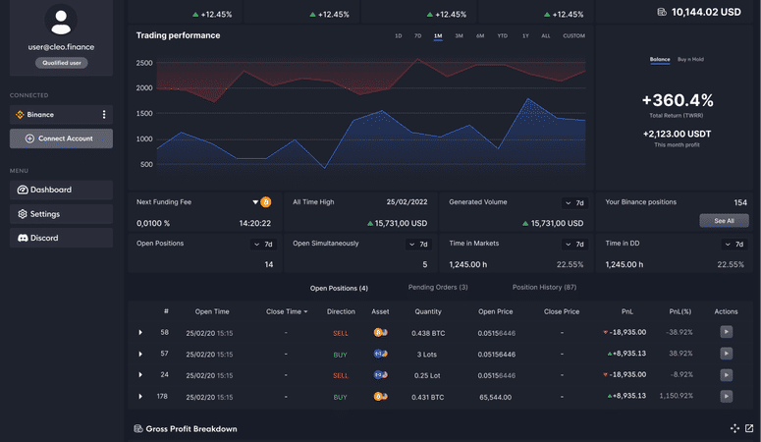Click the Discord logo icon

click(23, 238)
